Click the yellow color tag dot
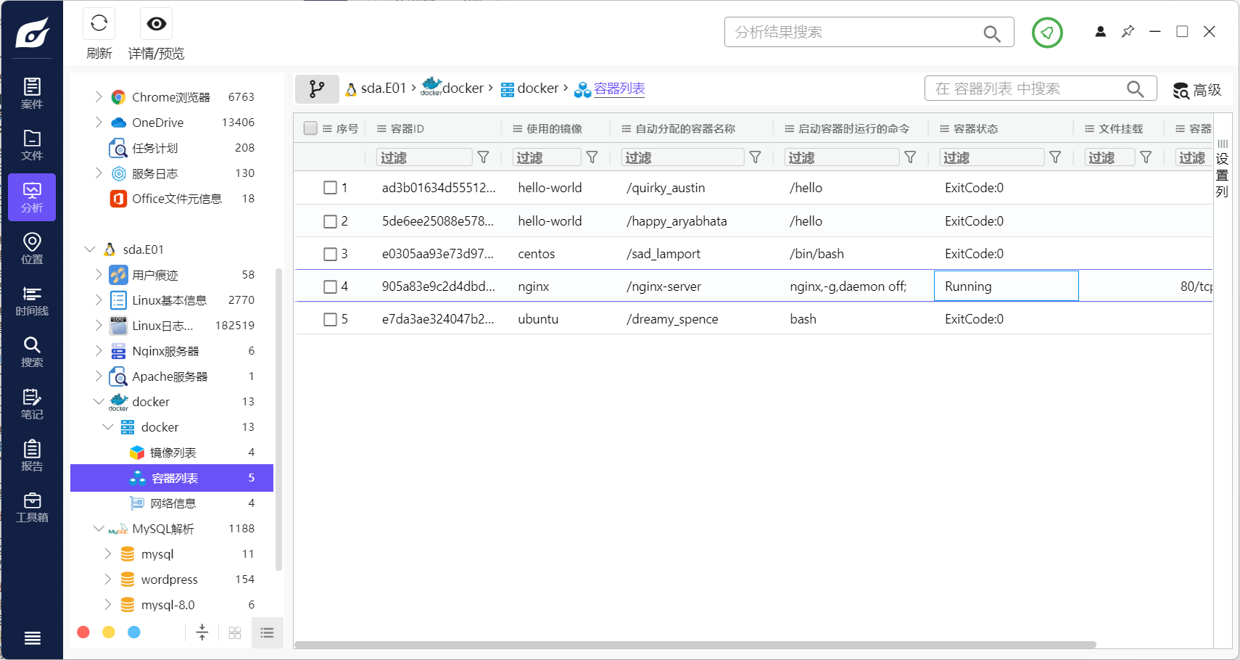Viewport: 1240px width, 660px height. 109,632
